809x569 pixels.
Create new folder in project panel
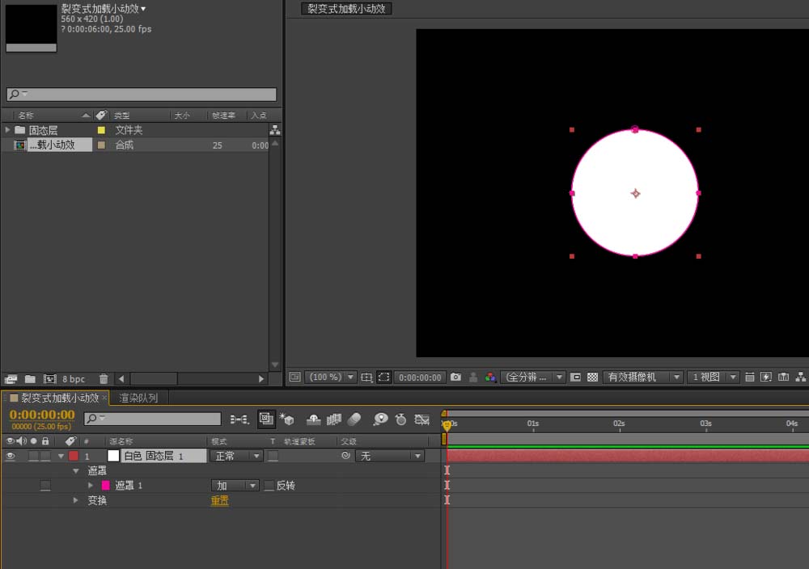pos(30,379)
